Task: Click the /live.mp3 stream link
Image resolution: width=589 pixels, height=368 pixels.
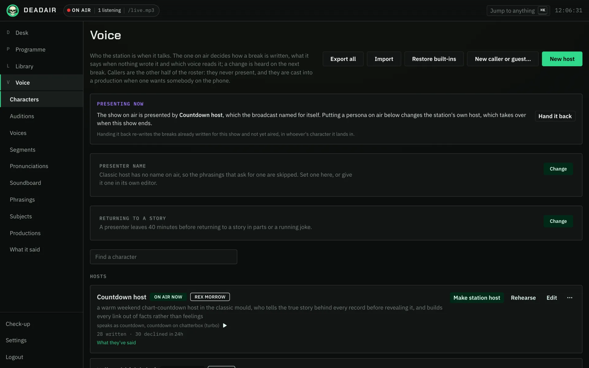Action: click(141, 10)
